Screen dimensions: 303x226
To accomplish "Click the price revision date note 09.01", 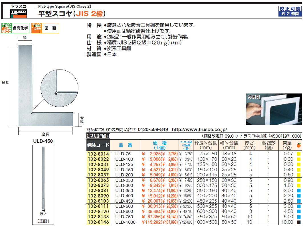I will pyautogui.click(x=220, y=136).
